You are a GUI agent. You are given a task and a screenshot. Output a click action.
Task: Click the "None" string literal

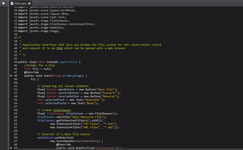(90, 103)
